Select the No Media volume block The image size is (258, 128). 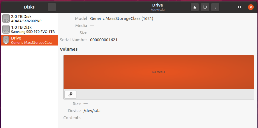[159, 72]
